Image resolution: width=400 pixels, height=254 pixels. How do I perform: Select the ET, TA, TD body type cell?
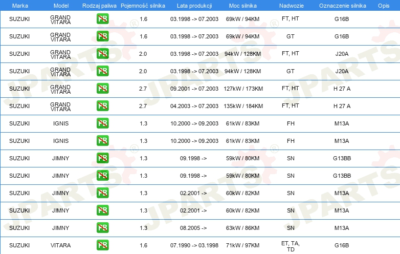click(x=291, y=246)
